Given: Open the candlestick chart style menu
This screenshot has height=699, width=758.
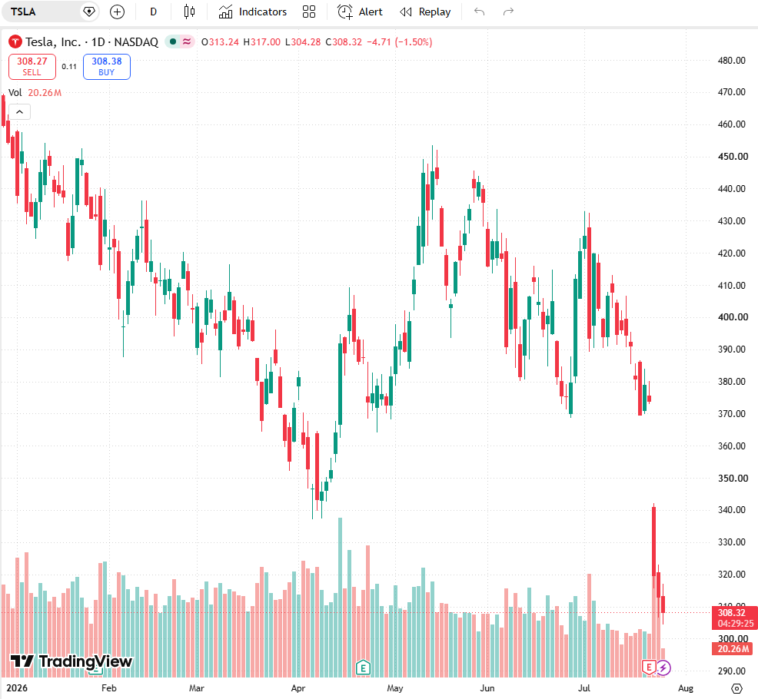Looking at the screenshot, I should tap(189, 12).
